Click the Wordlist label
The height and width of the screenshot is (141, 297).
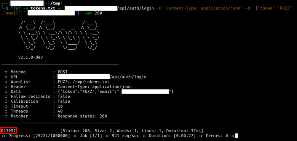21,82
